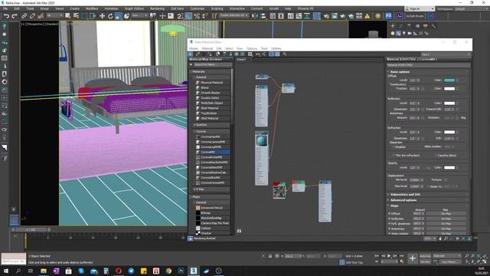Toggle the Caustics (slow) checkbox
This screenshot has height=276, width=490.
pyautogui.click(x=436, y=155)
